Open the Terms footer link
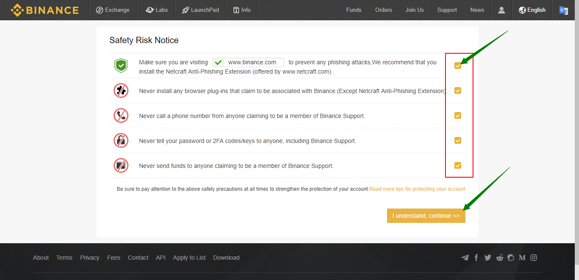Image resolution: width=579 pixels, height=280 pixels. coord(64,258)
